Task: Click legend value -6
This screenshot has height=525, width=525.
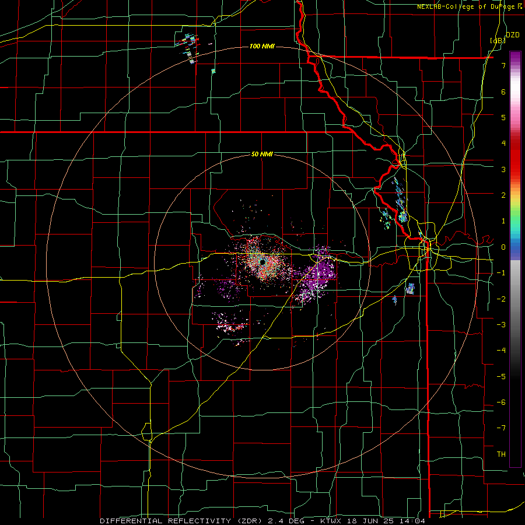Action: (501, 402)
